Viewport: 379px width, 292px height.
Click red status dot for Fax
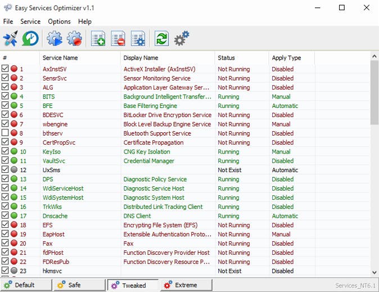14,243
